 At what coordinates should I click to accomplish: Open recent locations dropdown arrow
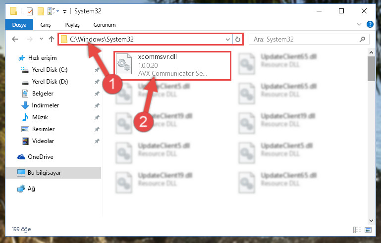click(x=41, y=39)
